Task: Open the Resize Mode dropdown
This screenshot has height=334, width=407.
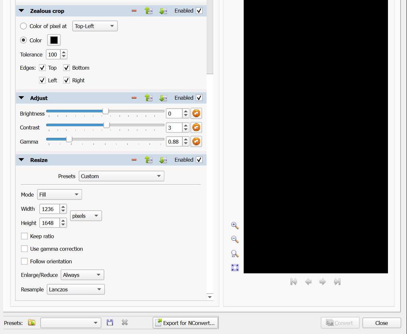Action: (59, 195)
